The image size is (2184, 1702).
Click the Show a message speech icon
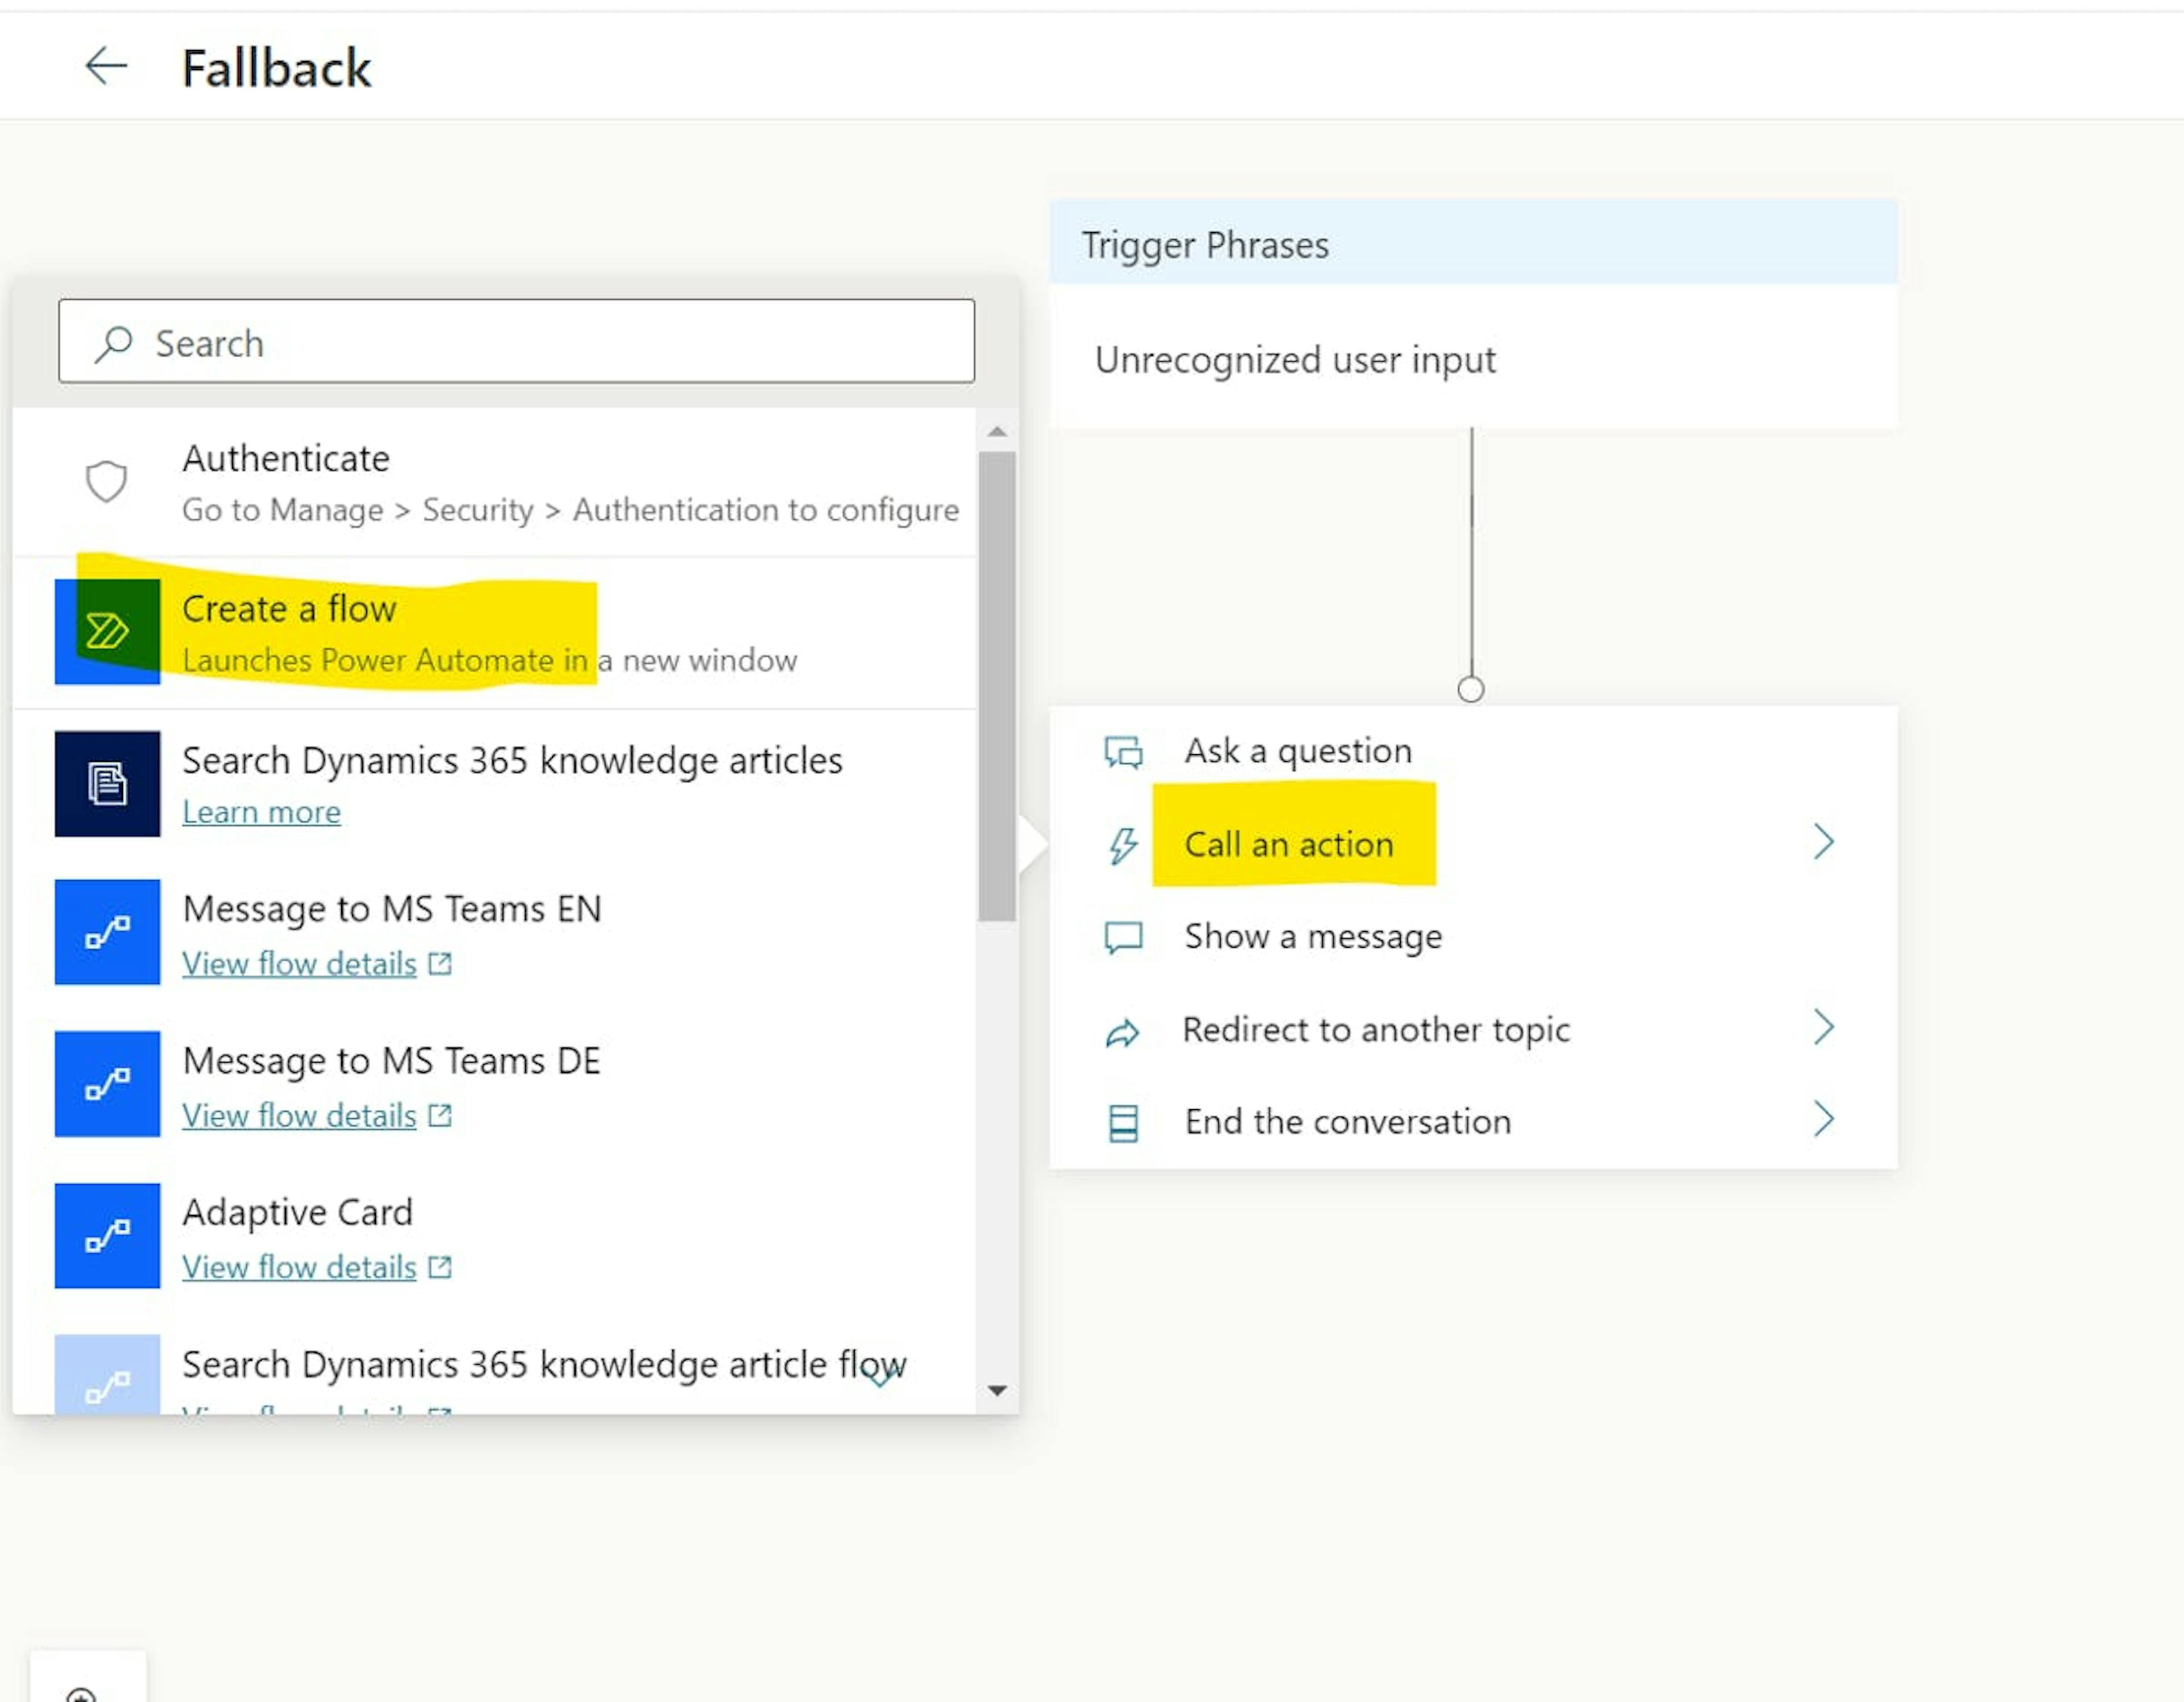click(1123, 937)
